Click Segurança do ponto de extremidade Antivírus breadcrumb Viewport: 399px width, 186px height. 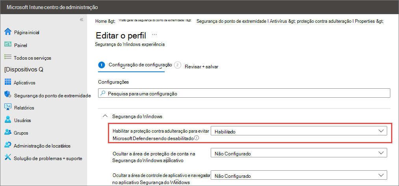tap(242, 22)
